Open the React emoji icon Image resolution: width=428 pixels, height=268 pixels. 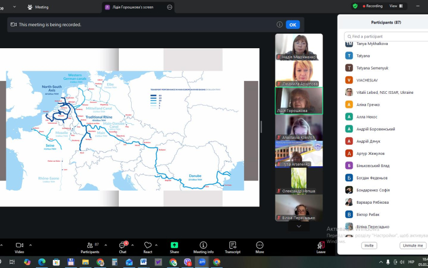coord(148,245)
